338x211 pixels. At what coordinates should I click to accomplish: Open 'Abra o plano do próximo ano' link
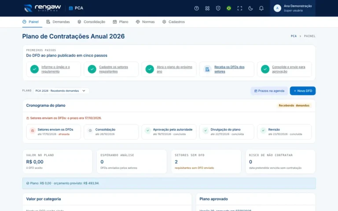174,69
